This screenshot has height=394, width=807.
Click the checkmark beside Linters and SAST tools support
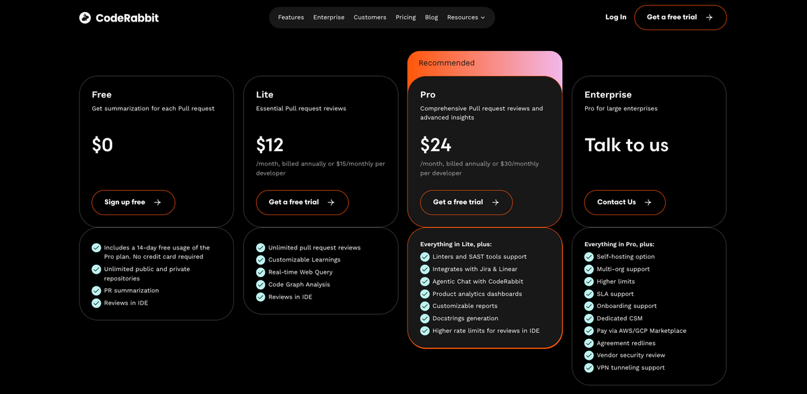tap(425, 257)
